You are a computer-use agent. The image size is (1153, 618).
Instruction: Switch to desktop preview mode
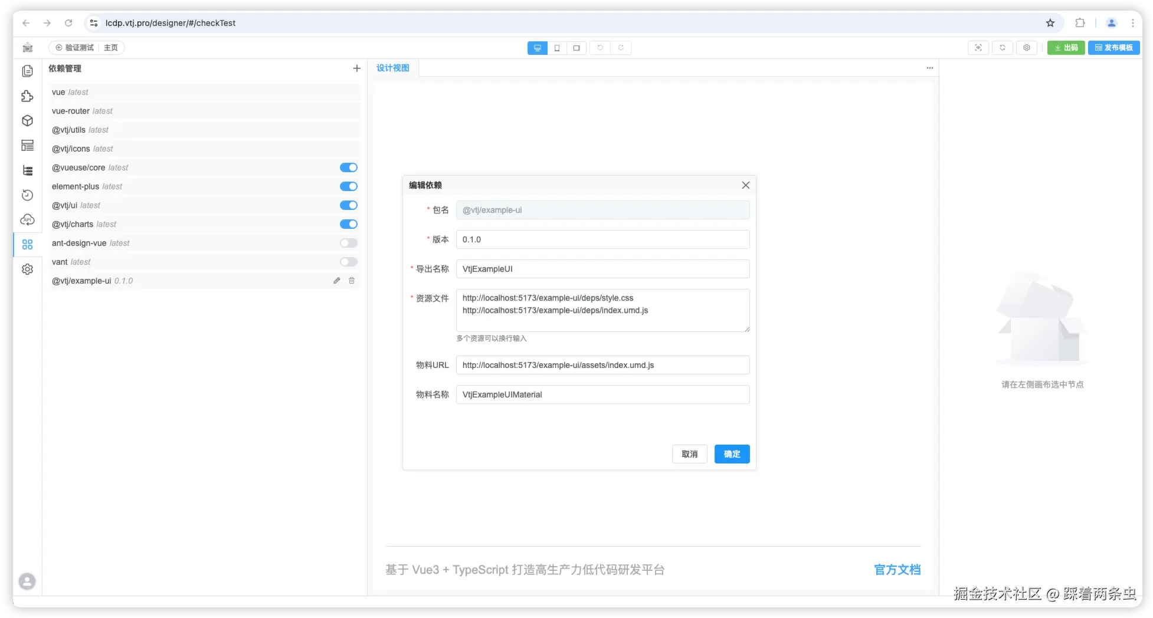pos(537,48)
